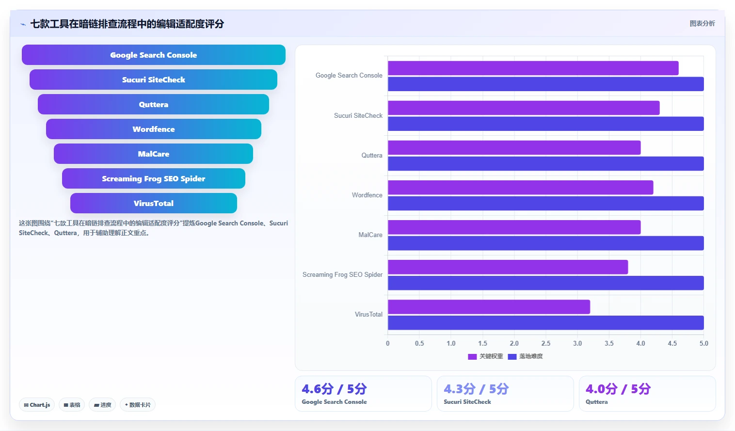Click the 4.5 tick on the x-axis
The height and width of the screenshot is (431, 735).
click(x=672, y=343)
